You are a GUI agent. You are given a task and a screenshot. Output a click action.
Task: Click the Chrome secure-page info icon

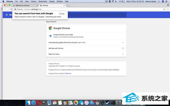(x=15, y=9)
